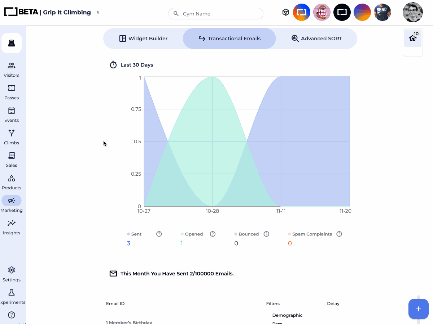
Task: Open the Sales section
Action: [12, 159]
